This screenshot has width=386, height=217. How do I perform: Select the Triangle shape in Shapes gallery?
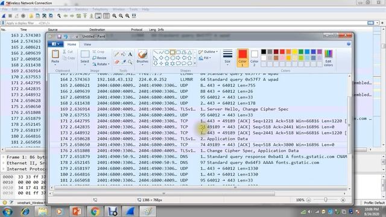(x=189, y=52)
